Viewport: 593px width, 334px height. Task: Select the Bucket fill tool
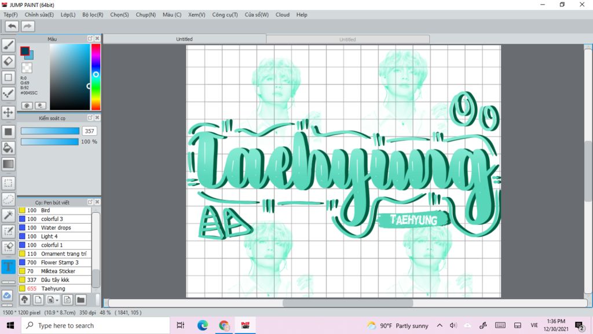(8, 148)
